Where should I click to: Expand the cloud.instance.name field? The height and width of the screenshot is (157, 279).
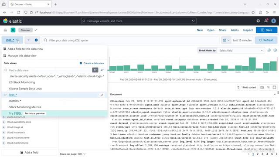(x=4, y=138)
